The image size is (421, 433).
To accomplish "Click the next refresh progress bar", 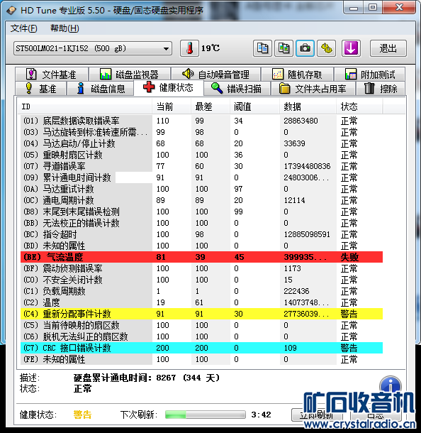I will 205,415.
